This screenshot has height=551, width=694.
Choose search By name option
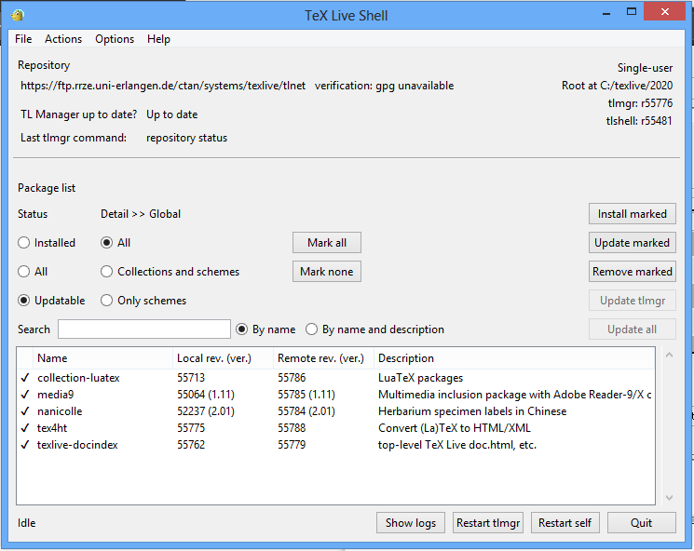[x=241, y=329]
